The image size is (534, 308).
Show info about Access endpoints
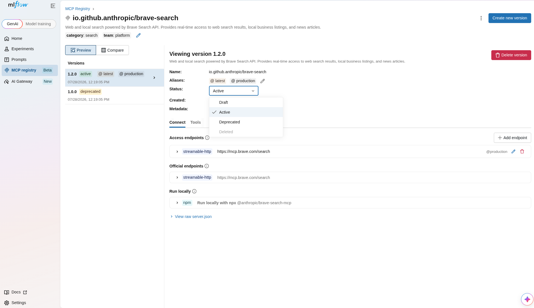tap(207, 138)
